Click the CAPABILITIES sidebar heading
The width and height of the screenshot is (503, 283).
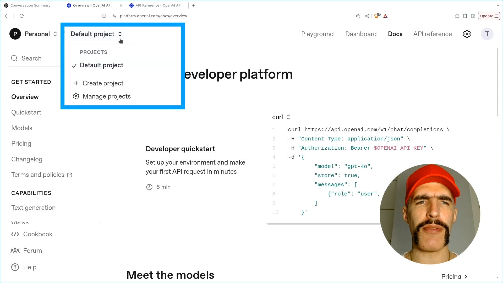pos(31,193)
